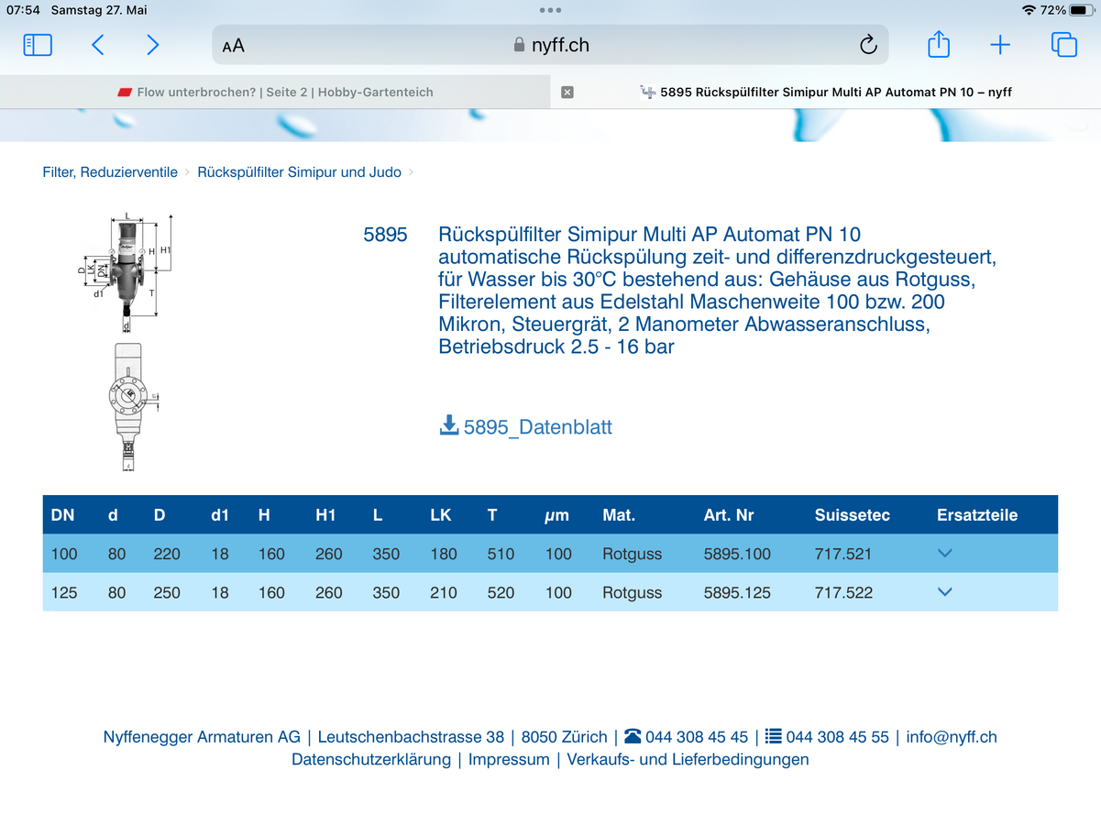The height and width of the screenshot is (826, 1101).
Task: Click the Mat. column header
Action: coord(619,515)
